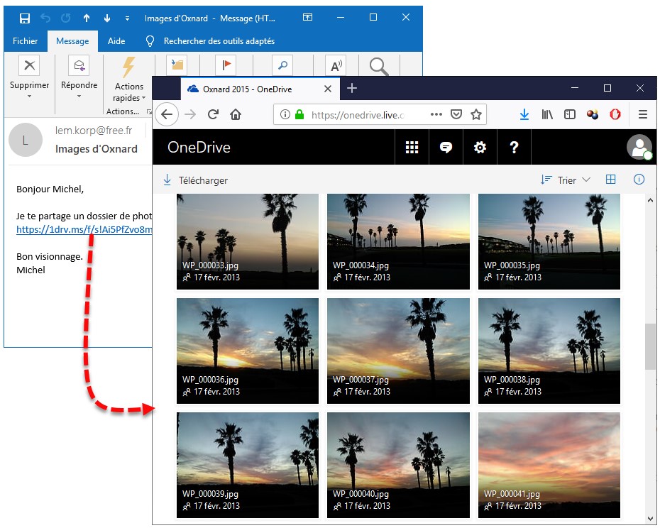This screenshot has height=528, width=660.
Task: Click Télécharger to download the folder
Action: pyautogui.click(x=195, y=180)
